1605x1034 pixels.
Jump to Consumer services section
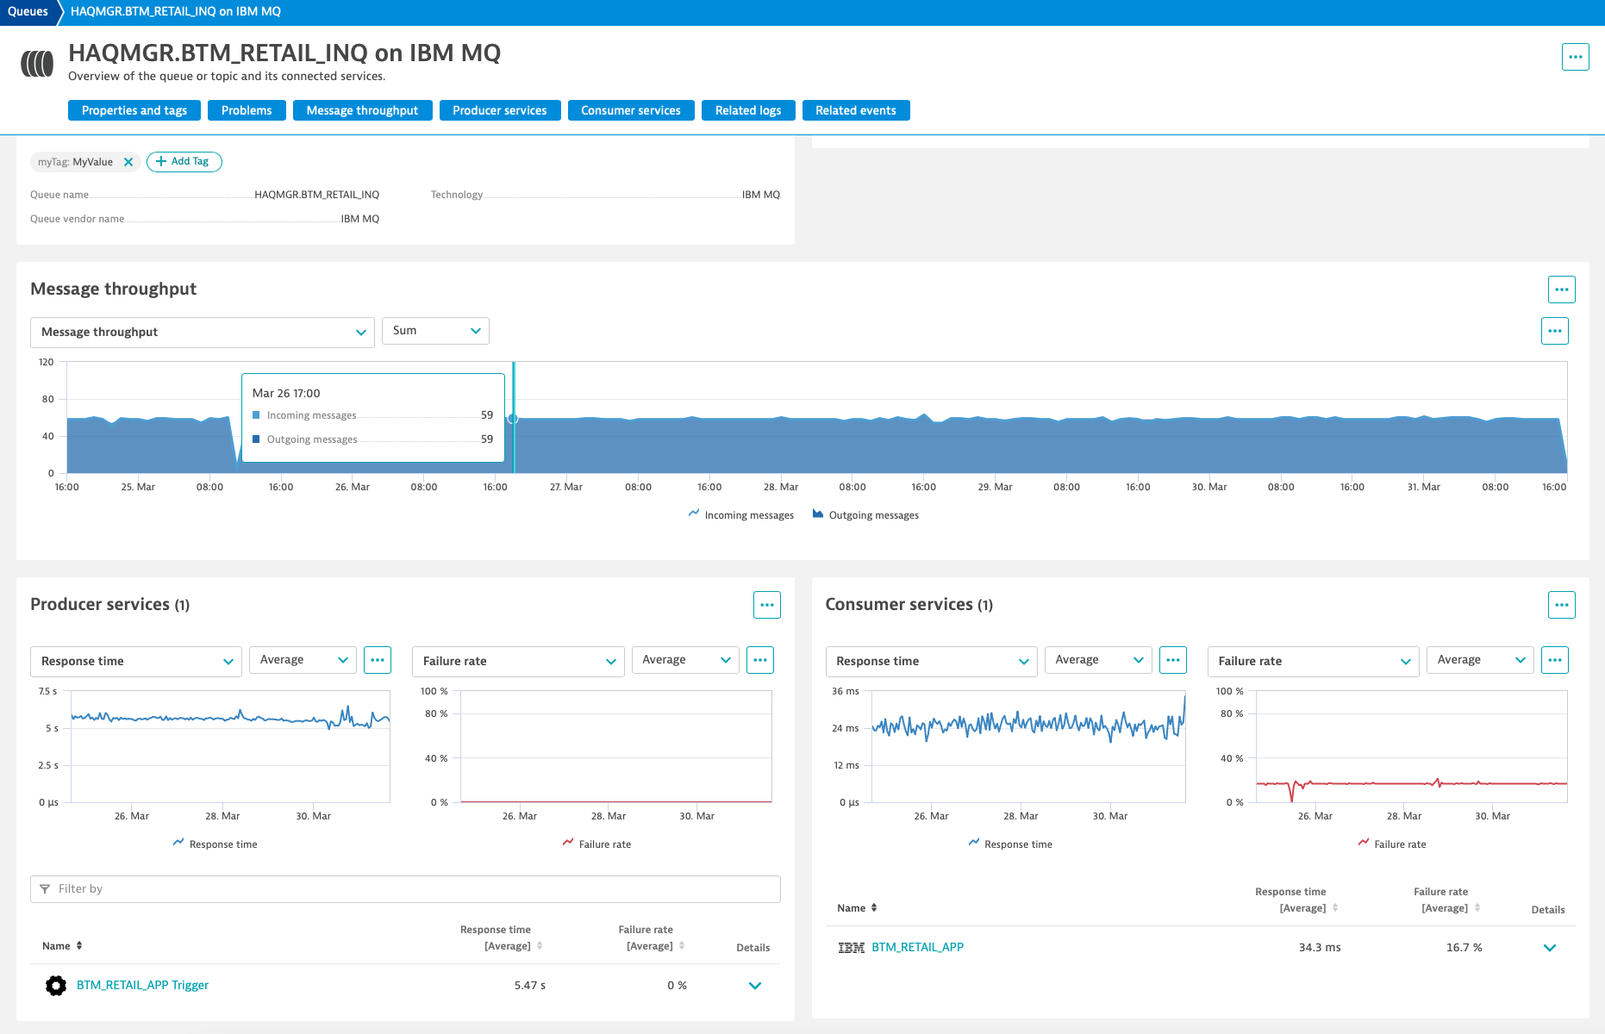(x=631, y=110)
